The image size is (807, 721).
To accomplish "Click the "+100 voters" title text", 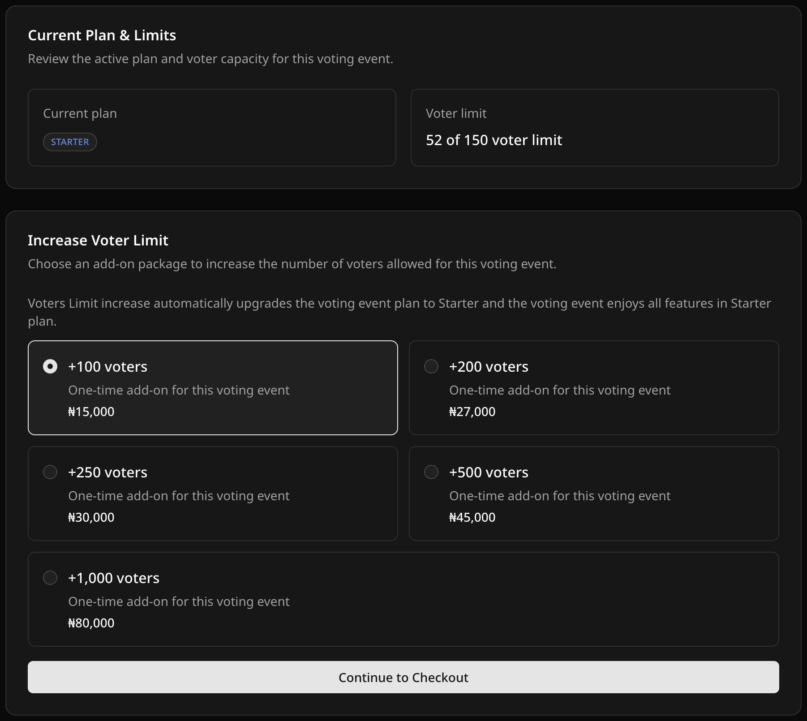I will pos(107,367).
